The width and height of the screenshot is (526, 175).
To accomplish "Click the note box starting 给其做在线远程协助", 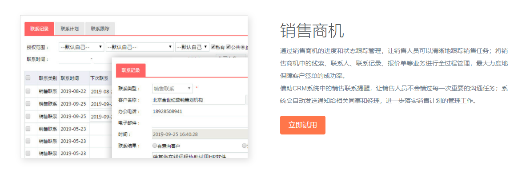I will (200, 155).
